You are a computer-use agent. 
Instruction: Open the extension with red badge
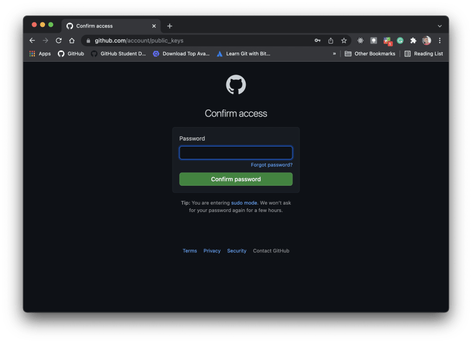tap(387, 41)
